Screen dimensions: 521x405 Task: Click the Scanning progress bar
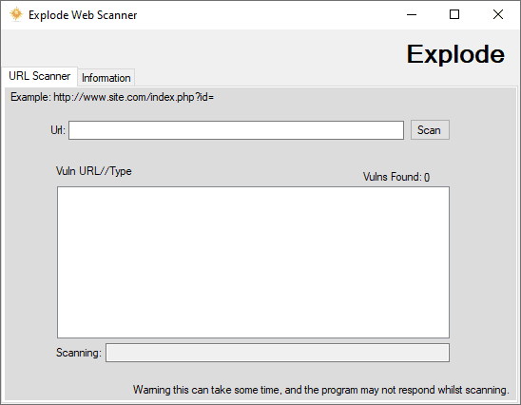(x=278, y=353)
